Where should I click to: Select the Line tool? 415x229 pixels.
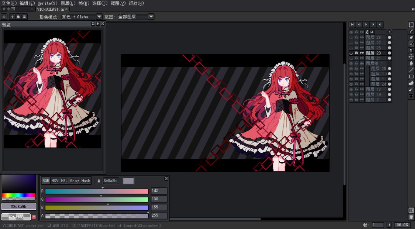pos(411,70)
